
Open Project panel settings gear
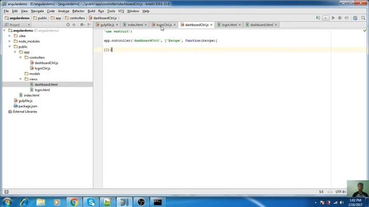click(82, 25)
